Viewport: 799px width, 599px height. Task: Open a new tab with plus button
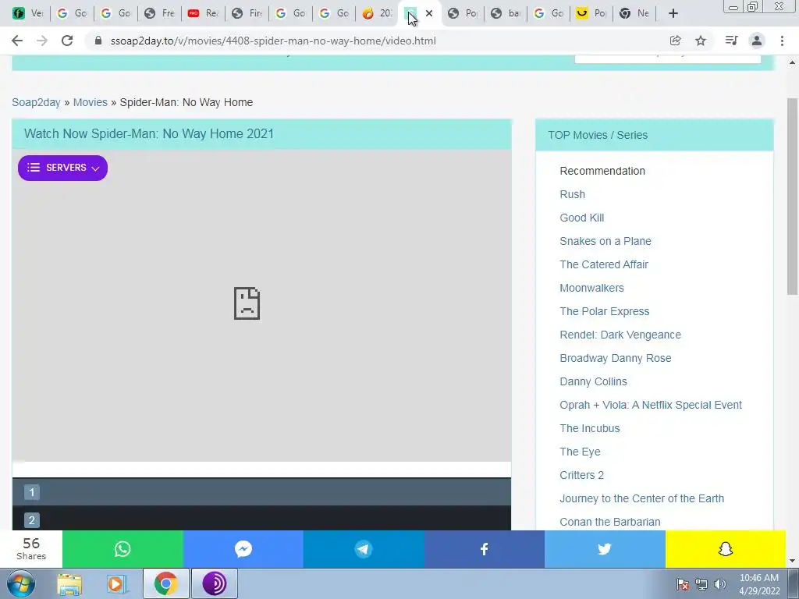click(x=673, y=13)
